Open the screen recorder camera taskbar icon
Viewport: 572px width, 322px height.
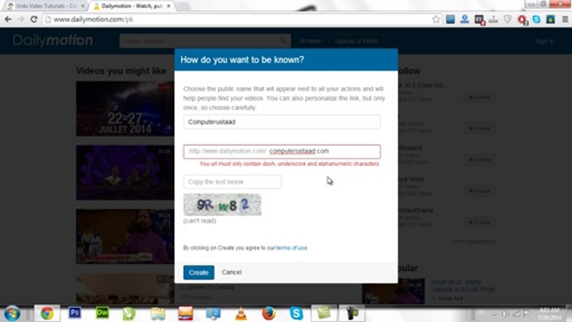[352, 313]
